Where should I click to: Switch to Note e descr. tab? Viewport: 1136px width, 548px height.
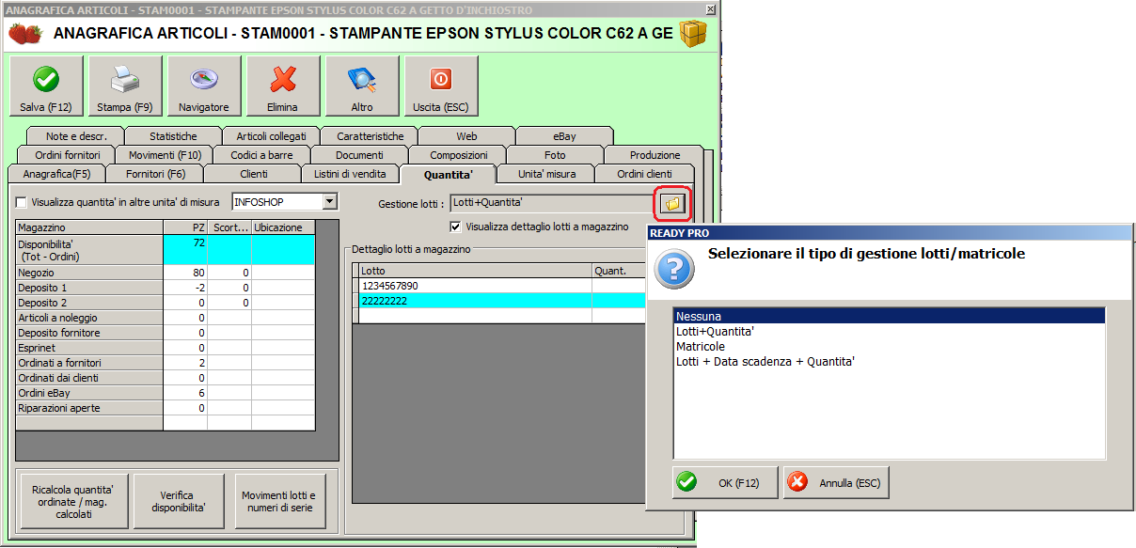pyautogui.click(x=76, y=136)
